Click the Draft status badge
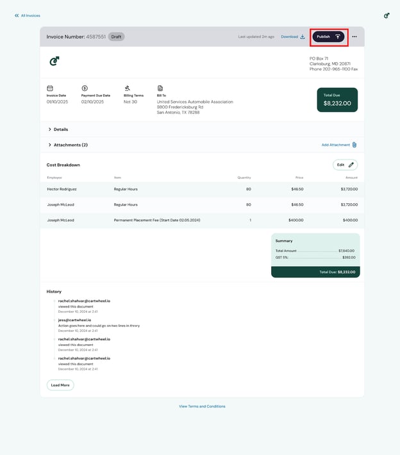This screenshot has width=400, height=455. (x=116, y=37)
